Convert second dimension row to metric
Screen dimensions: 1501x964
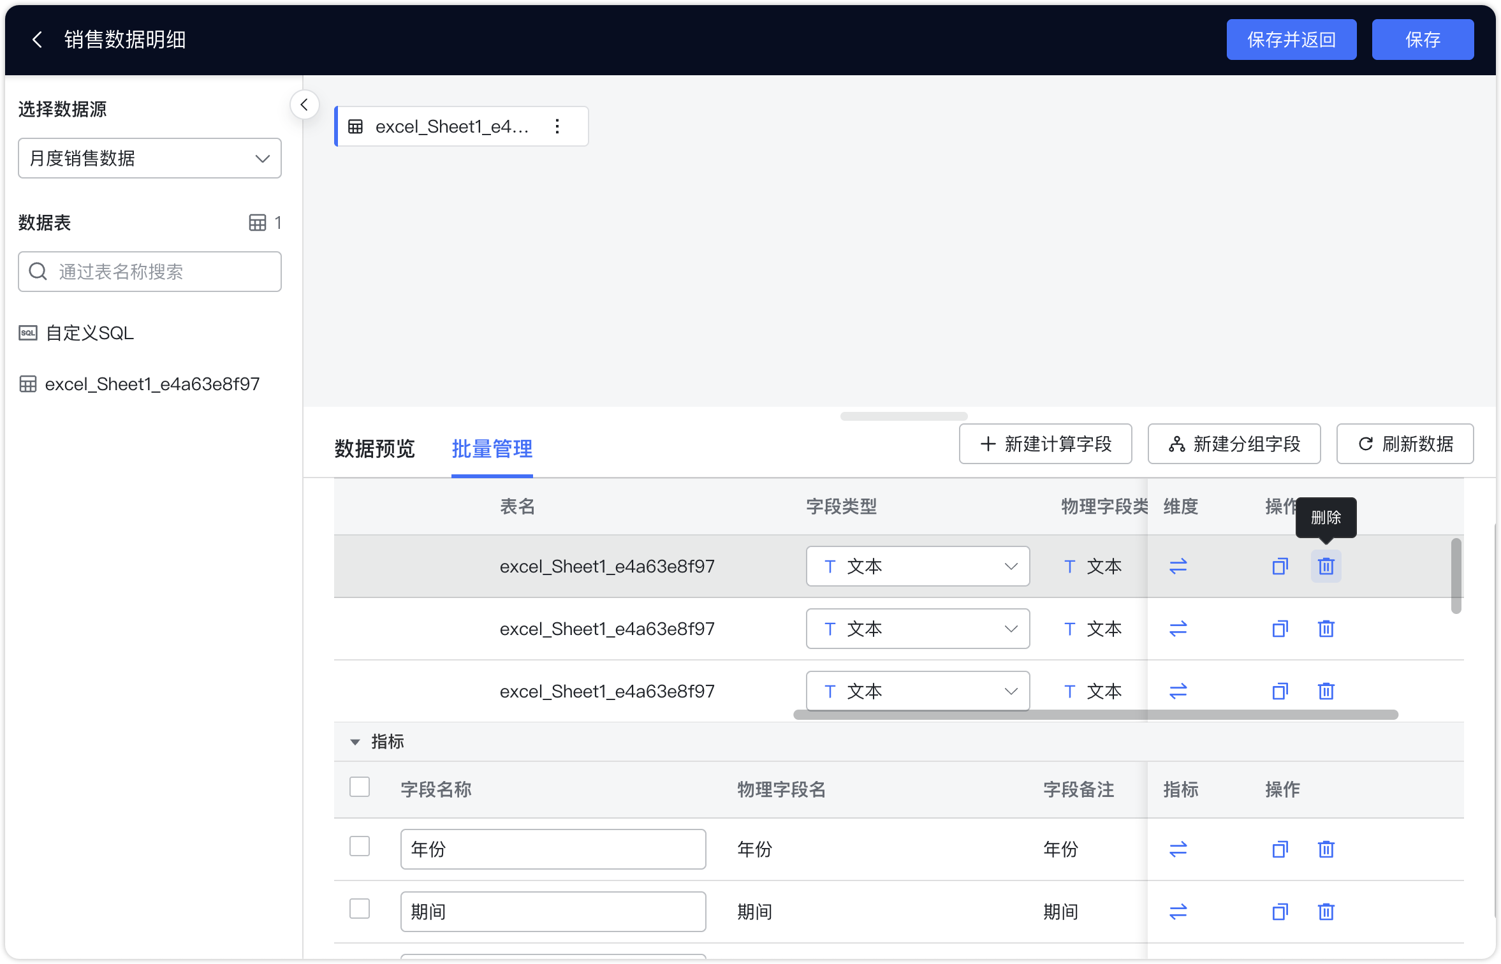1178,629
